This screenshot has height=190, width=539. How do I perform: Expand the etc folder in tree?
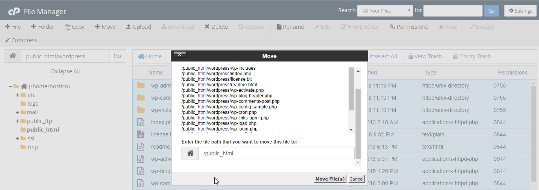pyautogui.click(x=17, y=95)
